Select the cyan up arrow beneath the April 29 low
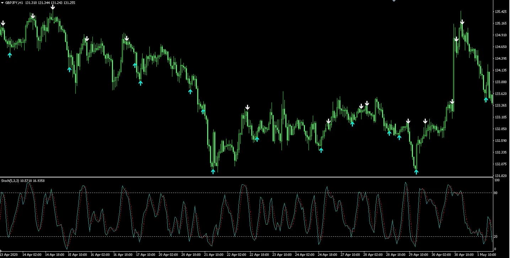Image resolution: width=510 pixels, height=258 pixels. point(416,172)
